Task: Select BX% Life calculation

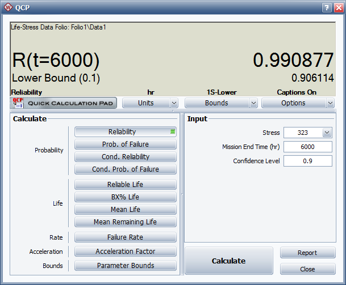Action: (125, 197)
